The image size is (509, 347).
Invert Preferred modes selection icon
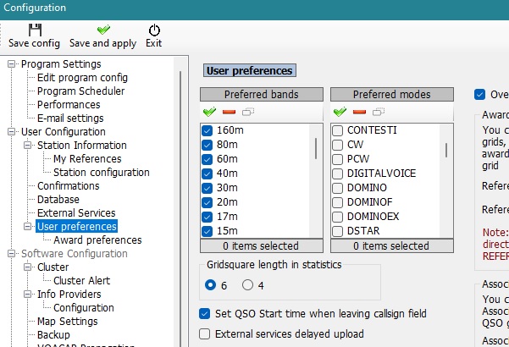pos(379,112)
